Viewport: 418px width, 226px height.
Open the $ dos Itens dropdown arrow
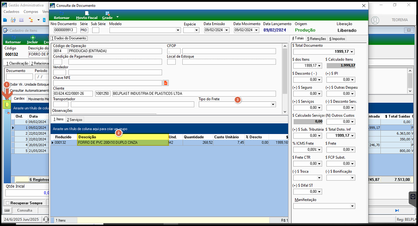click(319, 66)
